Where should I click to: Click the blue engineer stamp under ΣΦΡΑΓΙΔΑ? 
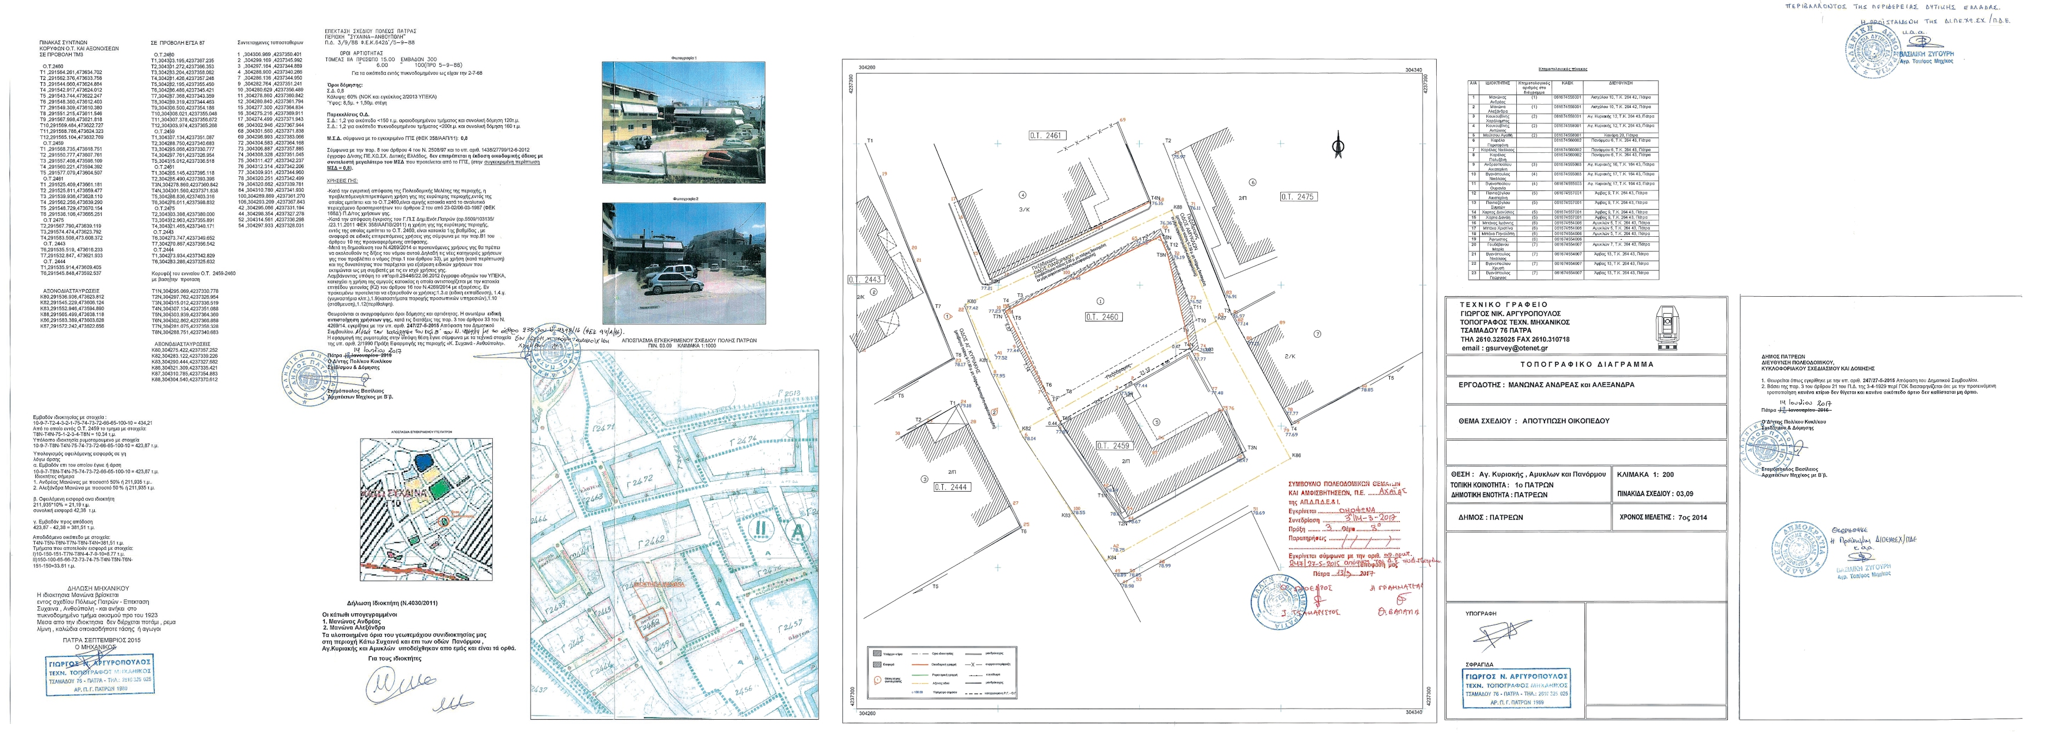(x=1517, y=689)
